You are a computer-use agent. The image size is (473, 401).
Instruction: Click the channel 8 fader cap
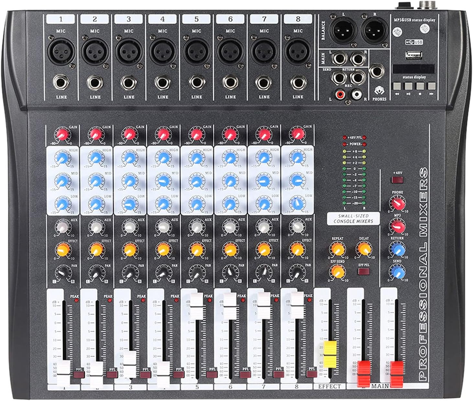click(297, 305)
